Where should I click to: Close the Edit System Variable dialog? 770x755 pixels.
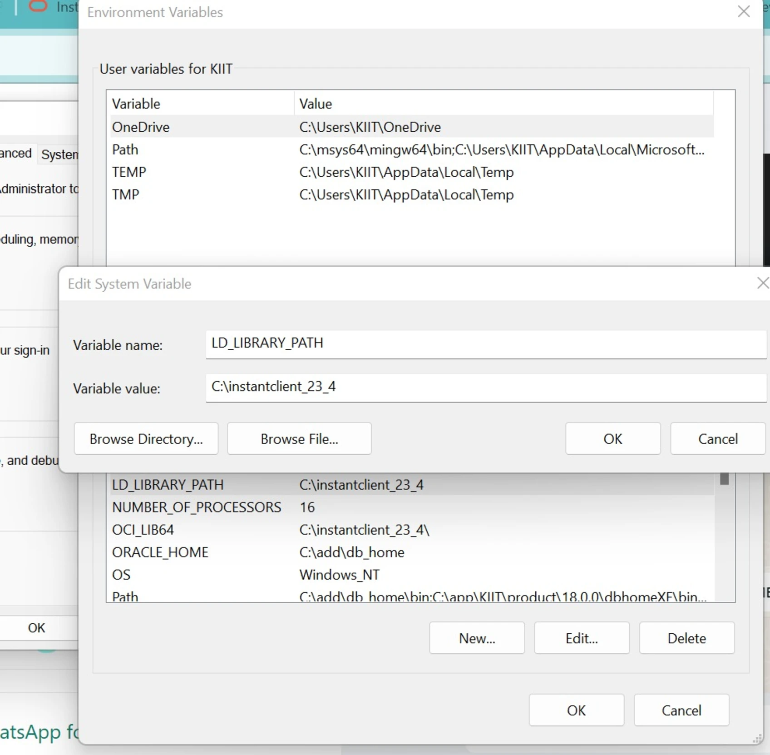click(x=763, y=283)
